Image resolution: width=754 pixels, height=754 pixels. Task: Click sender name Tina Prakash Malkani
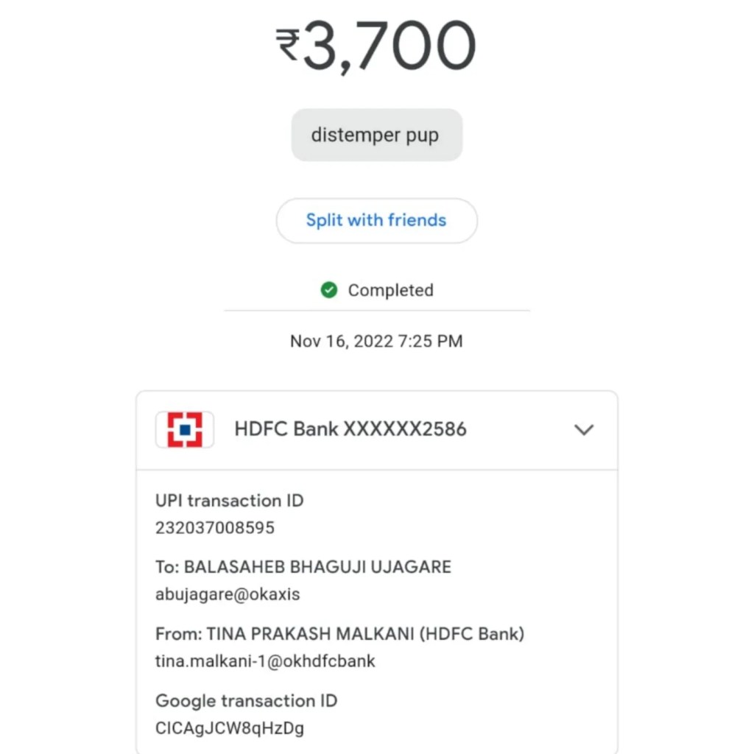(310, 634)
